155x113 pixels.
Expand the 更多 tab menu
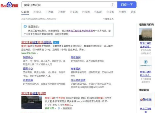pos(133,12)
